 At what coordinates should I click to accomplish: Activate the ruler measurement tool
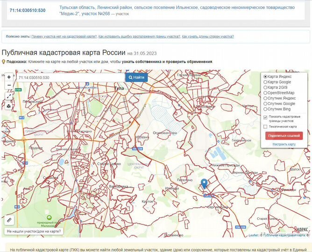[9, 220]
